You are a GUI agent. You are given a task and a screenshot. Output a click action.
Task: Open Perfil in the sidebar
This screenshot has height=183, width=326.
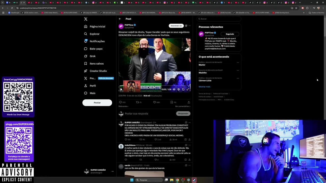click(x=90, y=86)
